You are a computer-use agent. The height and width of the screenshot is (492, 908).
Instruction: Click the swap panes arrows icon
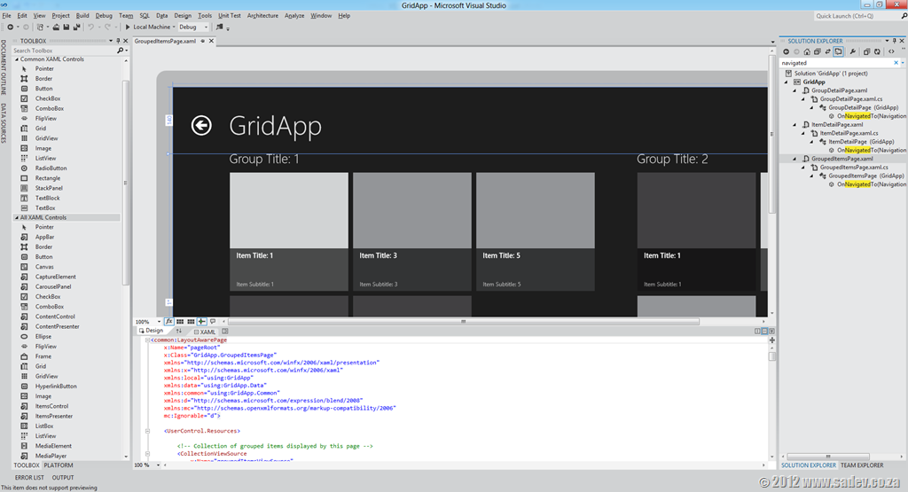pyautogui.click(x=179, y=331)
